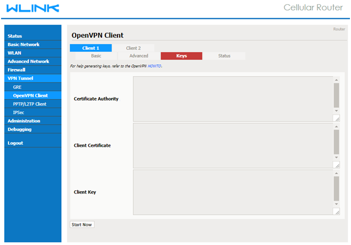
Task: View the Status sub-tab
Action: (x=224, y=56)
